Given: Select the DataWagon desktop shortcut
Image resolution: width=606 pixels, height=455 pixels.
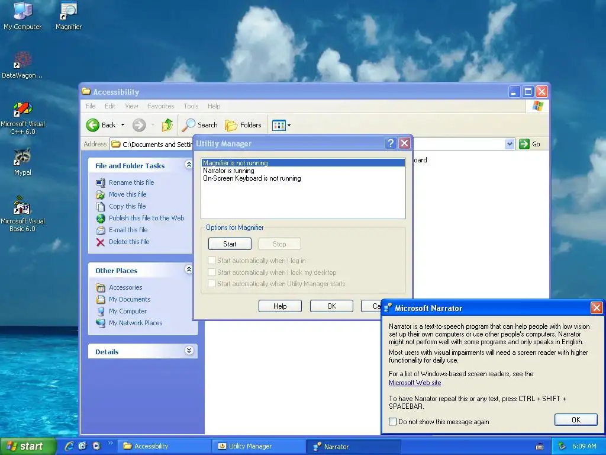Looking at the screenshot, I should (22, 65).
